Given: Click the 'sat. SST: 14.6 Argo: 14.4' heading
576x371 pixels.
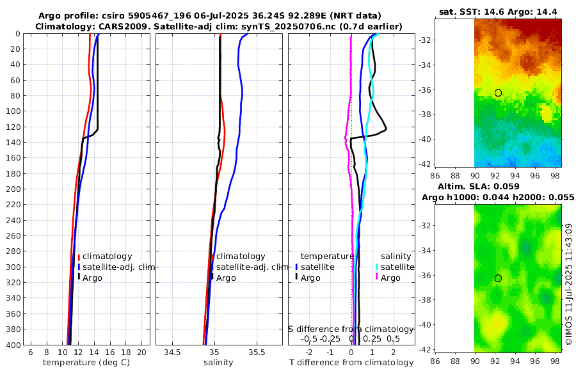Looking at the screenshot, I should (498, 12).
